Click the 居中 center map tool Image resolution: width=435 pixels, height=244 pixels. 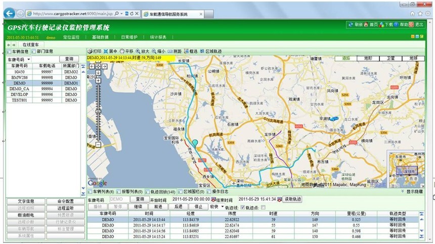pos(106,51)
